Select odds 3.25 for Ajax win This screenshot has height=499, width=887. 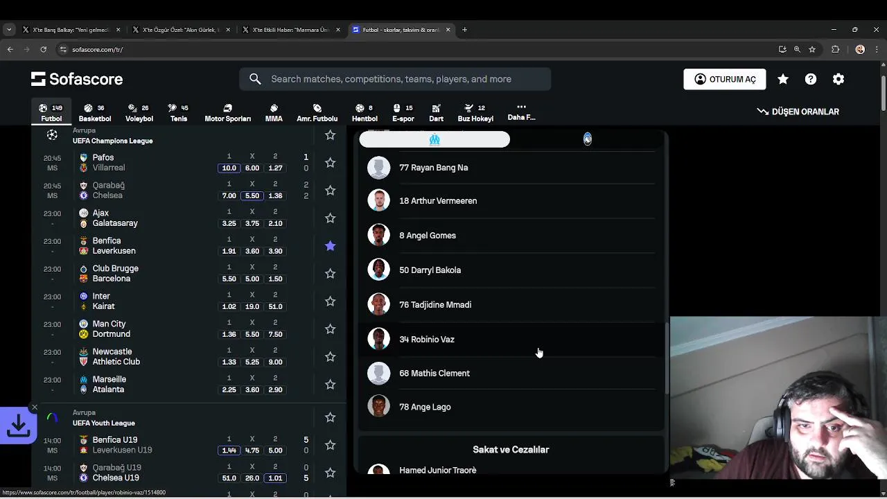229,223
